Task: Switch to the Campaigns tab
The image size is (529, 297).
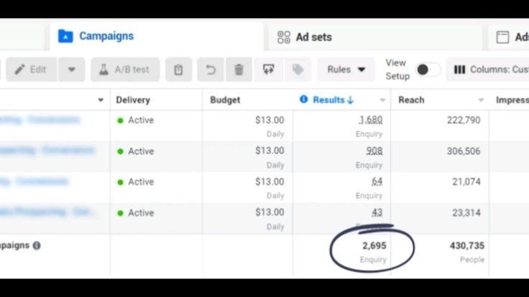Action: click(106, 37)
